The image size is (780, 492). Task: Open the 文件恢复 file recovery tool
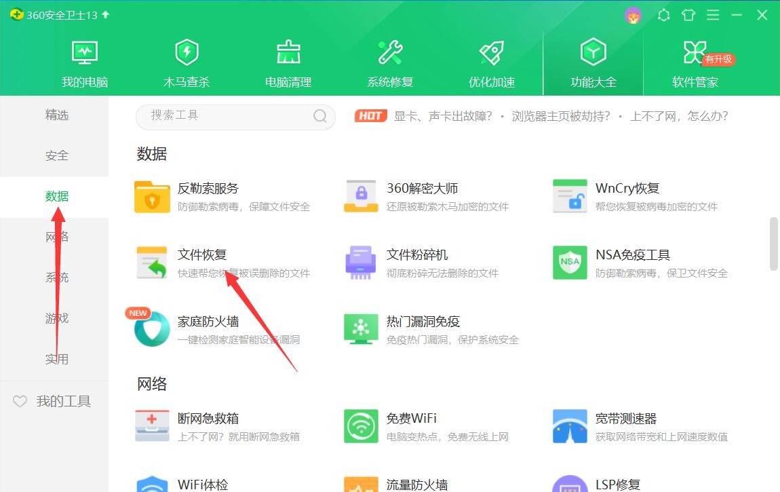(x=201, y=255)
